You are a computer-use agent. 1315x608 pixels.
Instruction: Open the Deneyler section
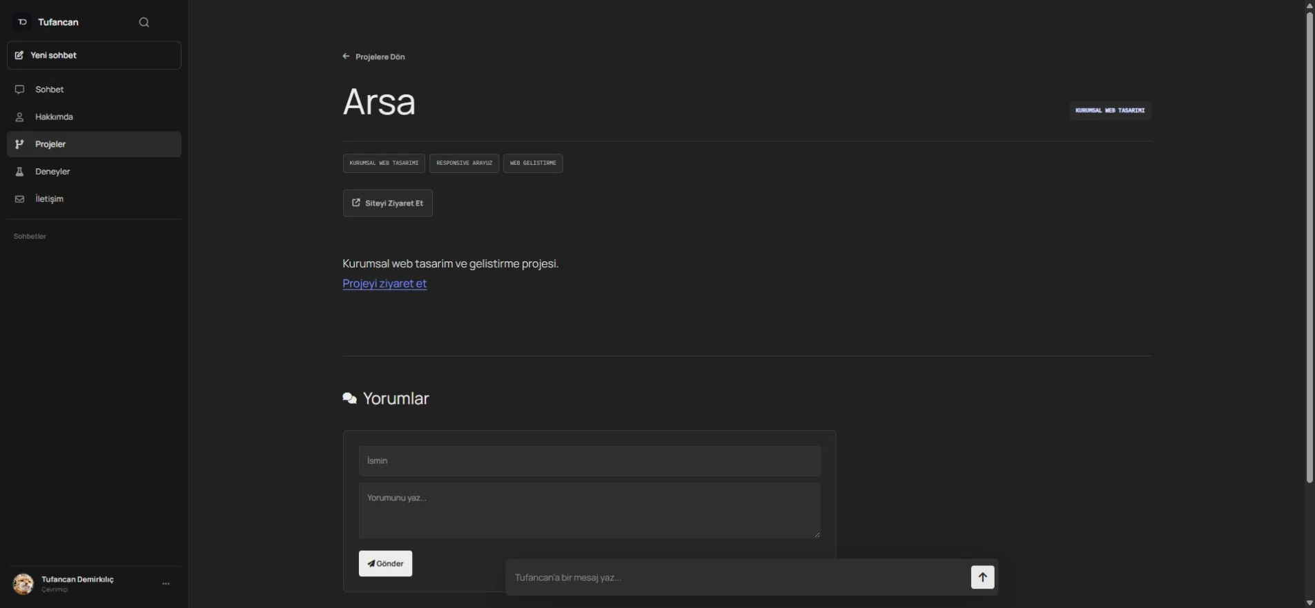click(94, 172)
